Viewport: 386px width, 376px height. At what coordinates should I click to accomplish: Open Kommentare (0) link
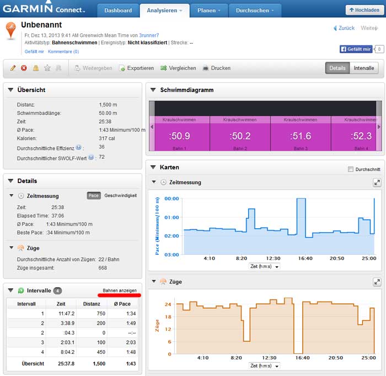(x=63, y=52)
